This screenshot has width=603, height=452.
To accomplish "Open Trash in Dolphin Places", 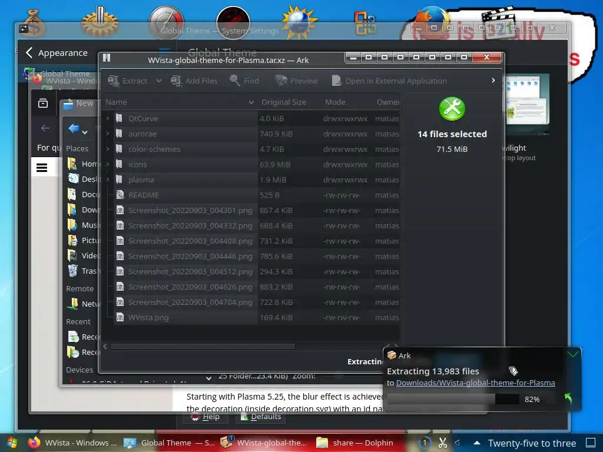I will click(82, 271).
